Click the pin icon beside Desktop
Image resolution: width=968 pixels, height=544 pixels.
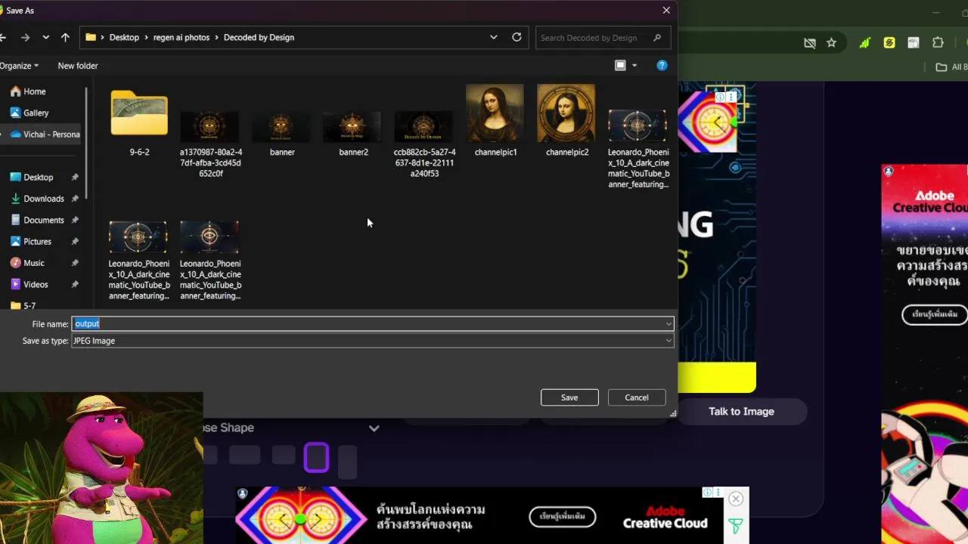pos(75,177)
